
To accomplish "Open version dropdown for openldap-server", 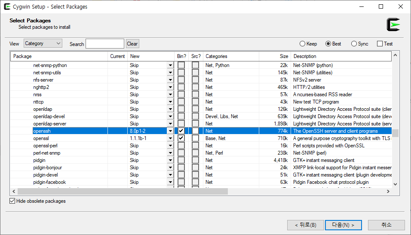I will tap(170, 124).
